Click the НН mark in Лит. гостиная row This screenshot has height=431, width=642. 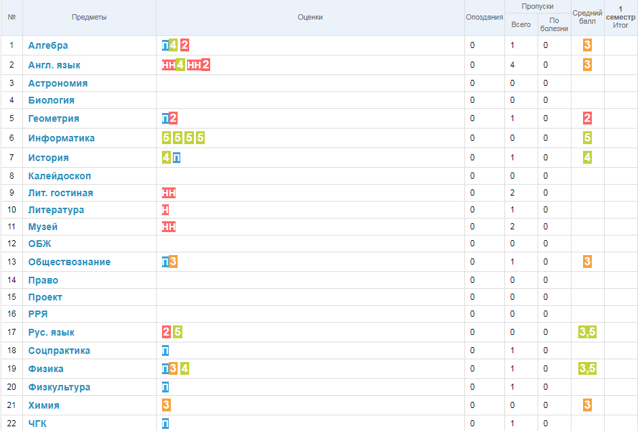[169, 193]
